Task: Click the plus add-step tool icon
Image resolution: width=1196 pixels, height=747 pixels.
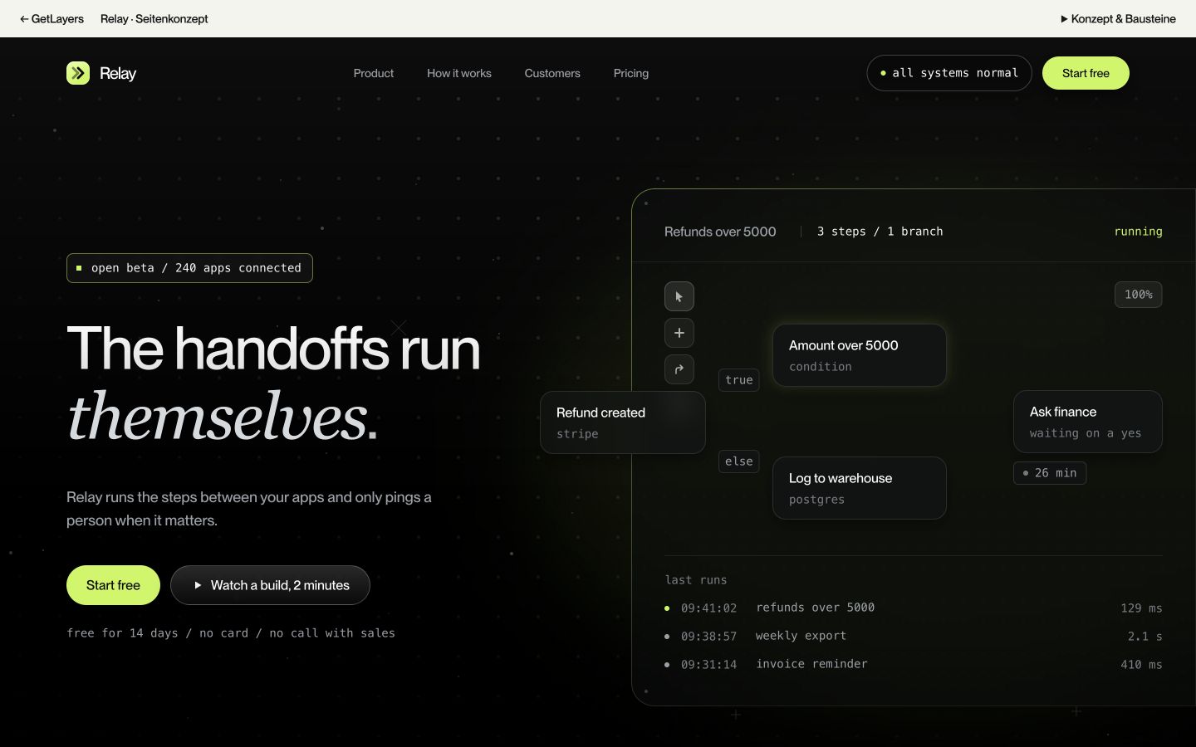Action: pos(679,333)
